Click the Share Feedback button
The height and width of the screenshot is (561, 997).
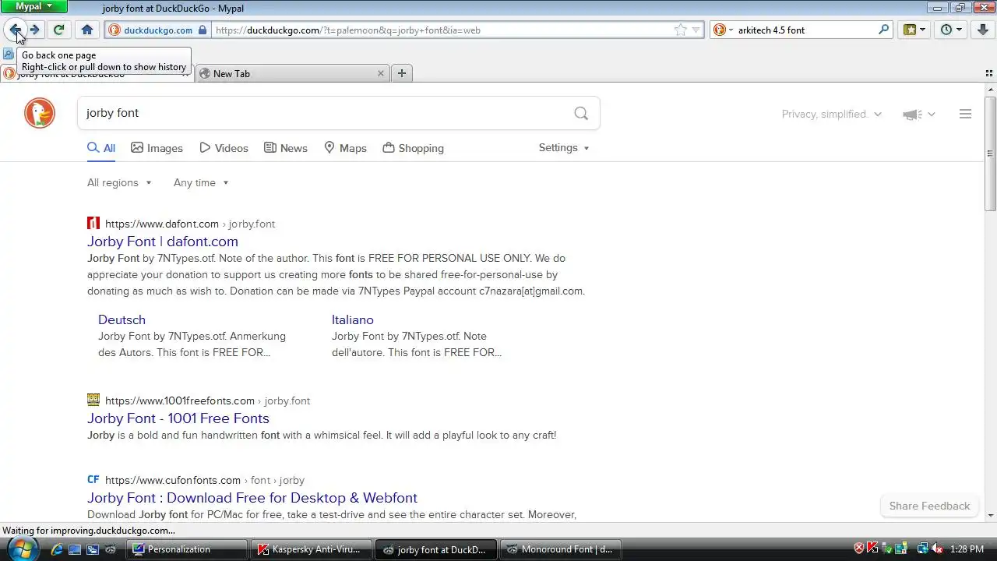929,506
